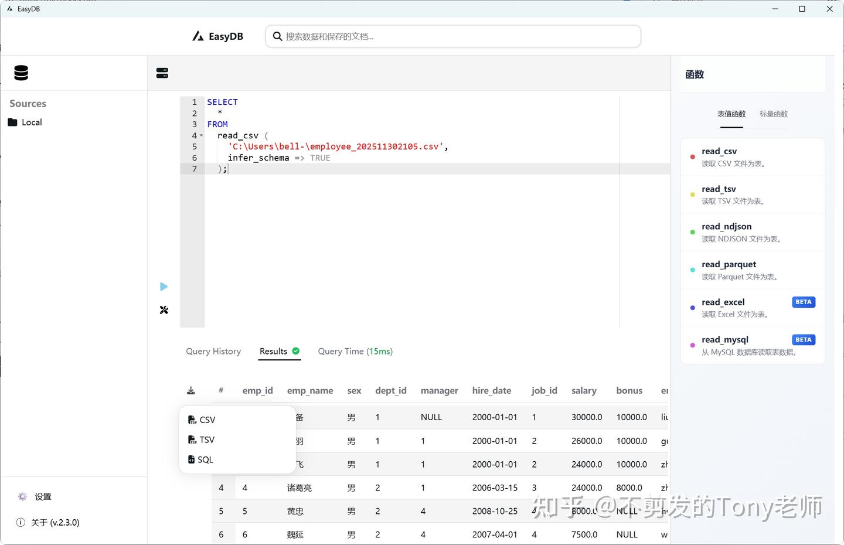
Task: Select the Results tab
Action: [274, 351]
